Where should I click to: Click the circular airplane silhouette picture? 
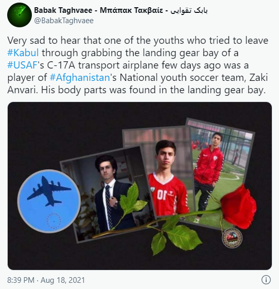[49, 201]
